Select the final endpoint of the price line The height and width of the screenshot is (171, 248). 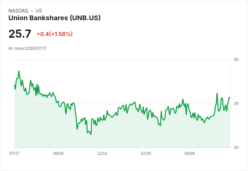point(229,98)
